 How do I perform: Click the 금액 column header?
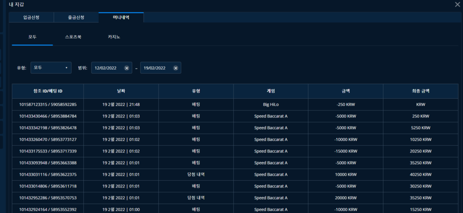pos(346,92)
